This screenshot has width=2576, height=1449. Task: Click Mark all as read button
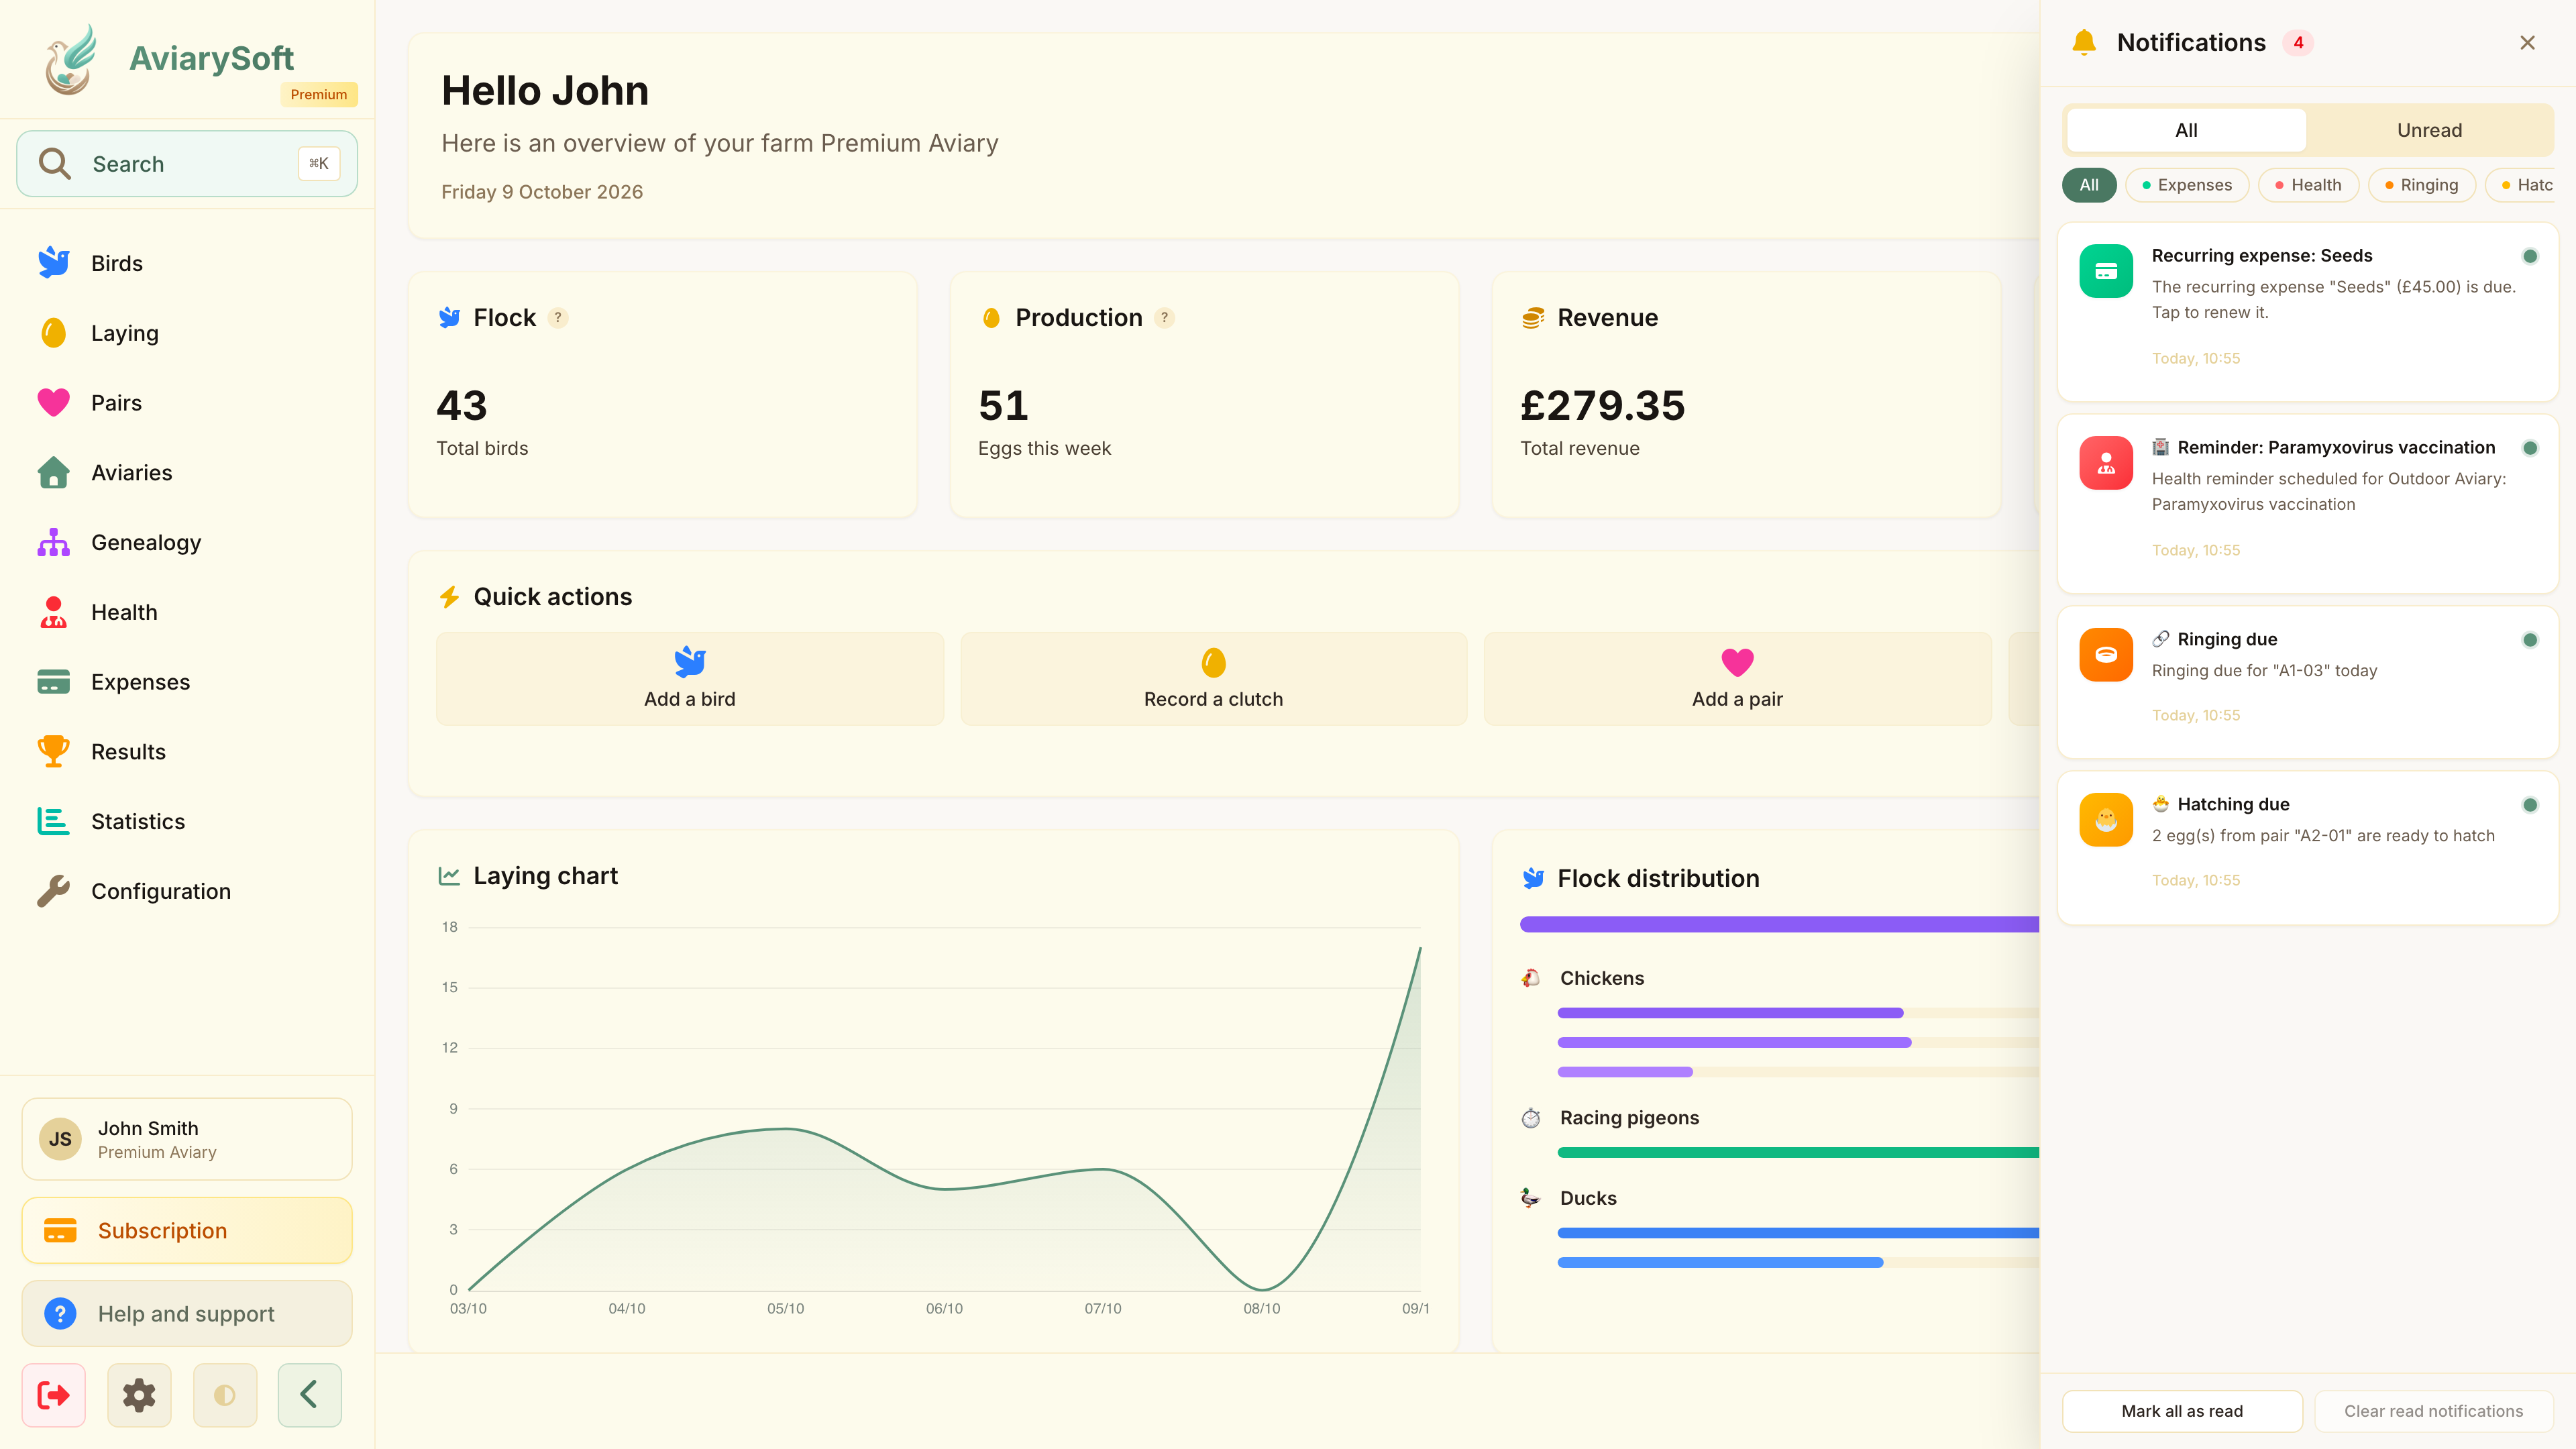[2182, 1411]
